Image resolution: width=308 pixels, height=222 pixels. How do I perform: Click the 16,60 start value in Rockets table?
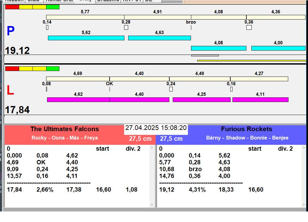click(x=256, y=190)
